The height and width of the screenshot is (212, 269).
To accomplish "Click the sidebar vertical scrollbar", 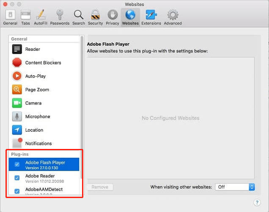I will coord(82,107).
